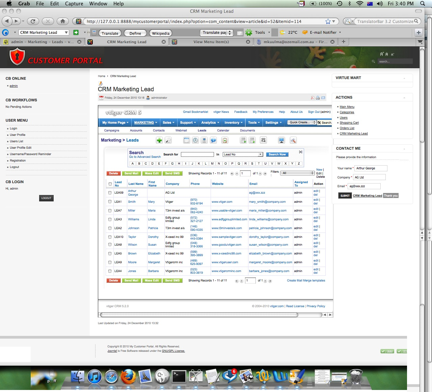Open Finder from the Dock
Screen dimensions: 432x392
78,376
